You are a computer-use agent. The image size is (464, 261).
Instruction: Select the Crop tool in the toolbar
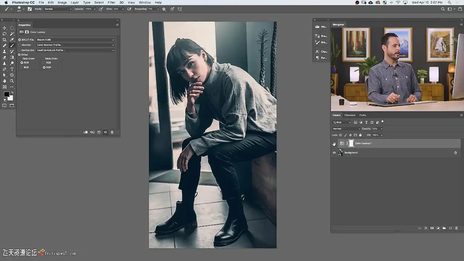point(4,40)
